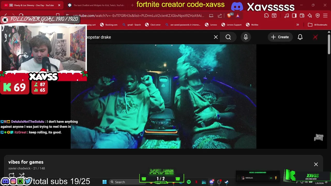Viewport: 331px width, 186px height.
Task: Open the Lenovo bookmark
Action: pyautogui.click(x=211, y=25)
